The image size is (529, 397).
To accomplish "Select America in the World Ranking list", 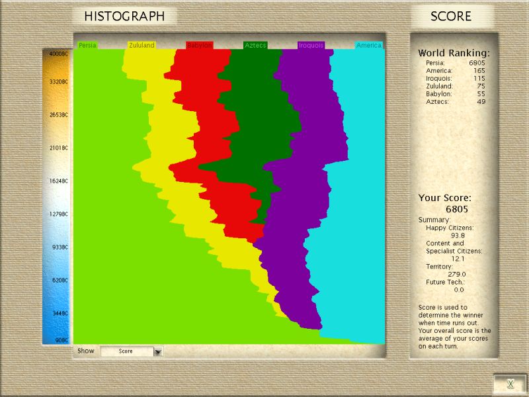I will coord(439,71).
